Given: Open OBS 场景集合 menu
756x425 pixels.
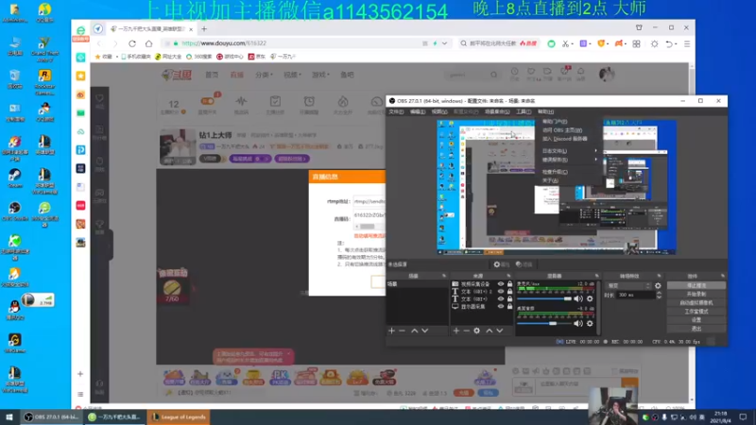Looking at the screenshot, I should click(497, 111).
